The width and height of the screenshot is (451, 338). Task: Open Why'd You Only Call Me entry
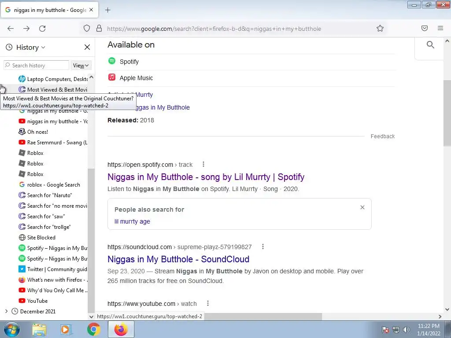pyautogui.click(x=53, y=290)
